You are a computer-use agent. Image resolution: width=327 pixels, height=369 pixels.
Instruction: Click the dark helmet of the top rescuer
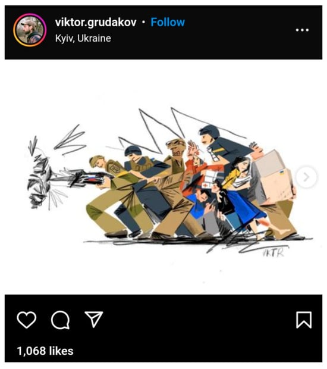click(210, 132)
